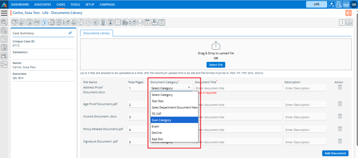The image size is (358, 158).
Task: Click the magnifier search icon in left sidebar
Action: point(4,22)
